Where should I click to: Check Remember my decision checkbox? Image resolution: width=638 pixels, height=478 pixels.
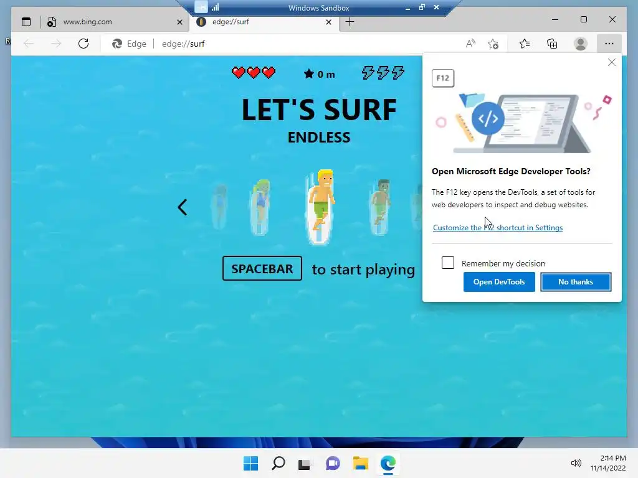click(x=448, y=263)
